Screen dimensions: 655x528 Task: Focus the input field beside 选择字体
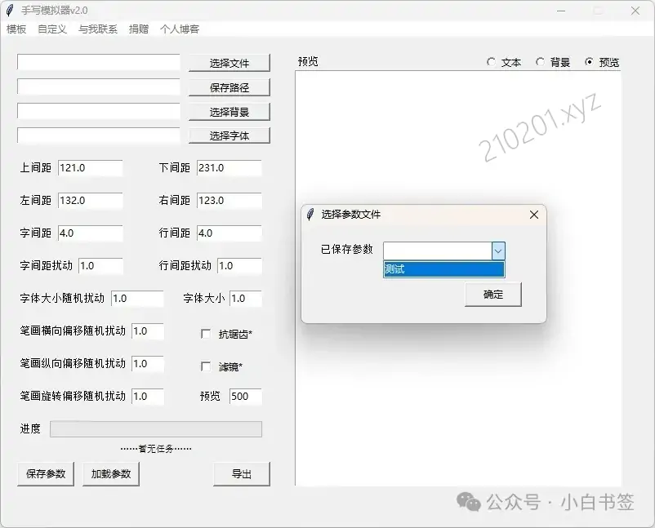(99, 135)
